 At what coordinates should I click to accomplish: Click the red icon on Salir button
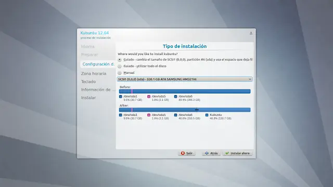coord(183,153)
